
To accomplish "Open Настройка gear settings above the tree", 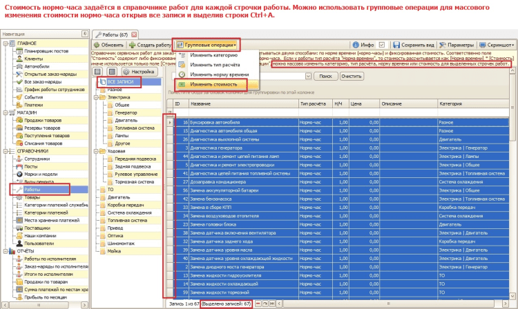I will (137, 71).
